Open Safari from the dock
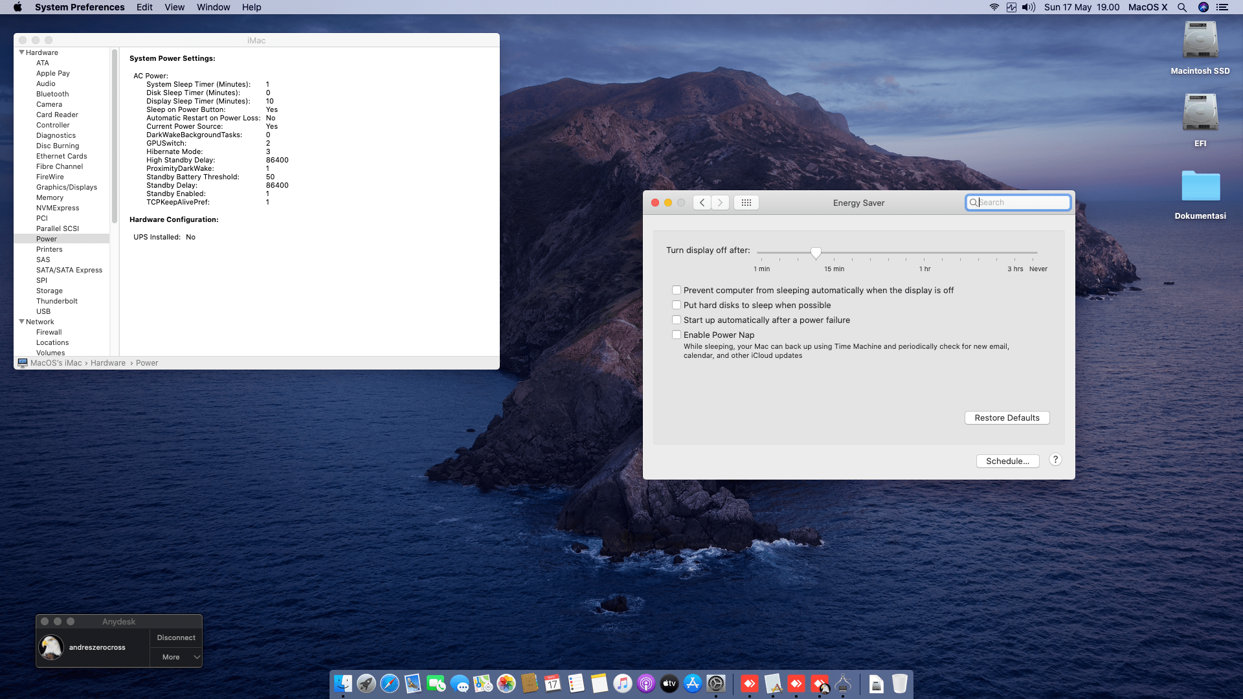The width and height of the screenshot is (1243, 699). (x=390, y=683)
